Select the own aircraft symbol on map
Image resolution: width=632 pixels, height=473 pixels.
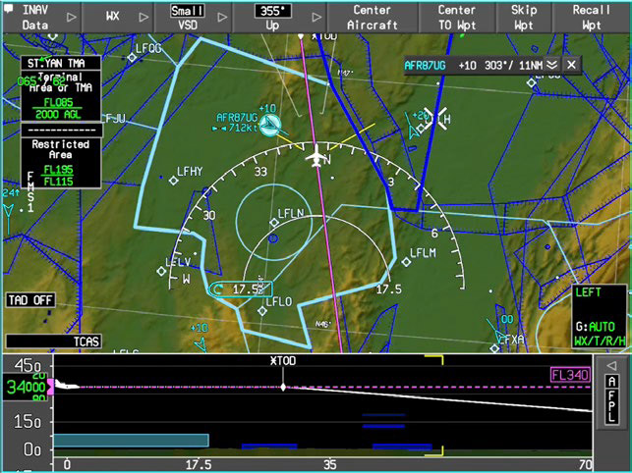(x=316, y=157)
